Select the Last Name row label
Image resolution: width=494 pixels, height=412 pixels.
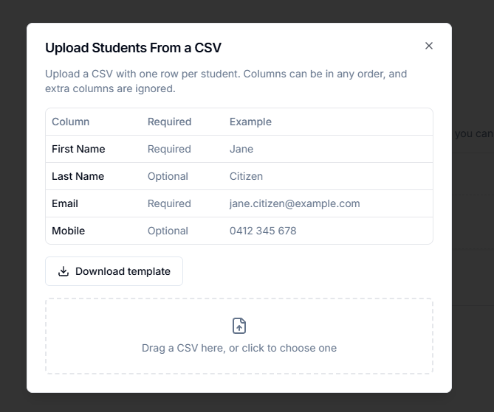78,176
